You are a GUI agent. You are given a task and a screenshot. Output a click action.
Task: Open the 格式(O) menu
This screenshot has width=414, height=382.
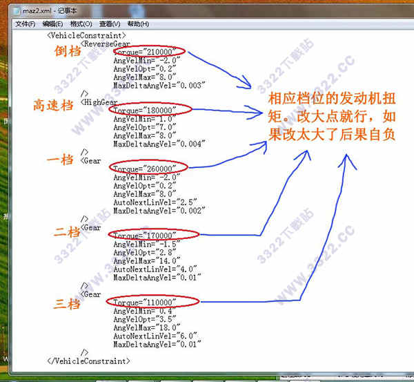(x=81, y=24)
